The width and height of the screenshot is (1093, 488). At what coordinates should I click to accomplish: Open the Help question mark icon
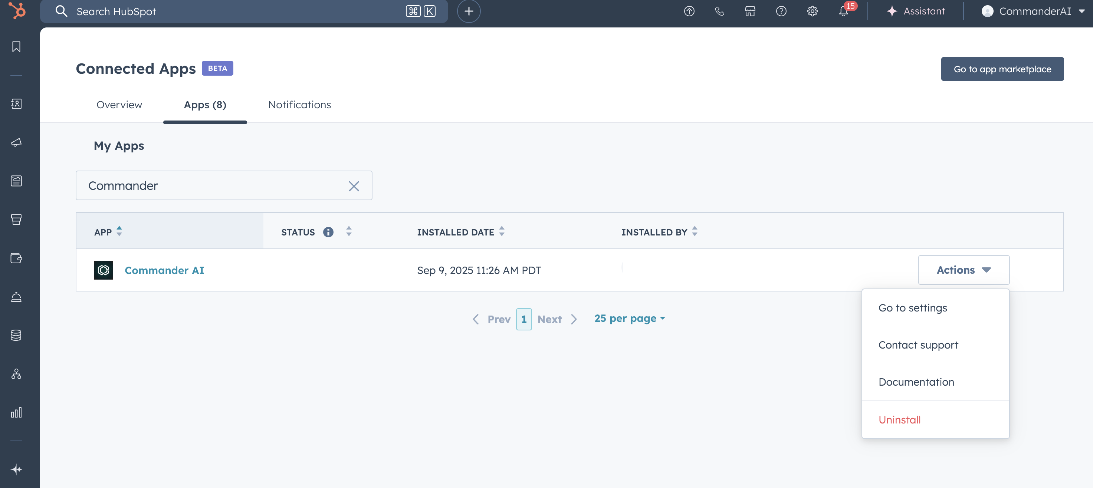click(x=781, y=11)
